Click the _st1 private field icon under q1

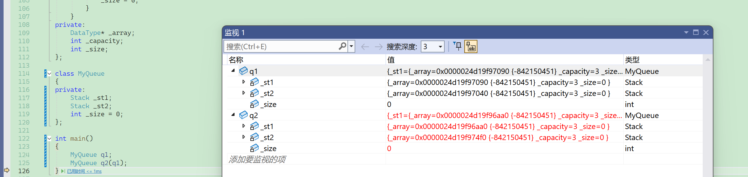tap(254, 82)
